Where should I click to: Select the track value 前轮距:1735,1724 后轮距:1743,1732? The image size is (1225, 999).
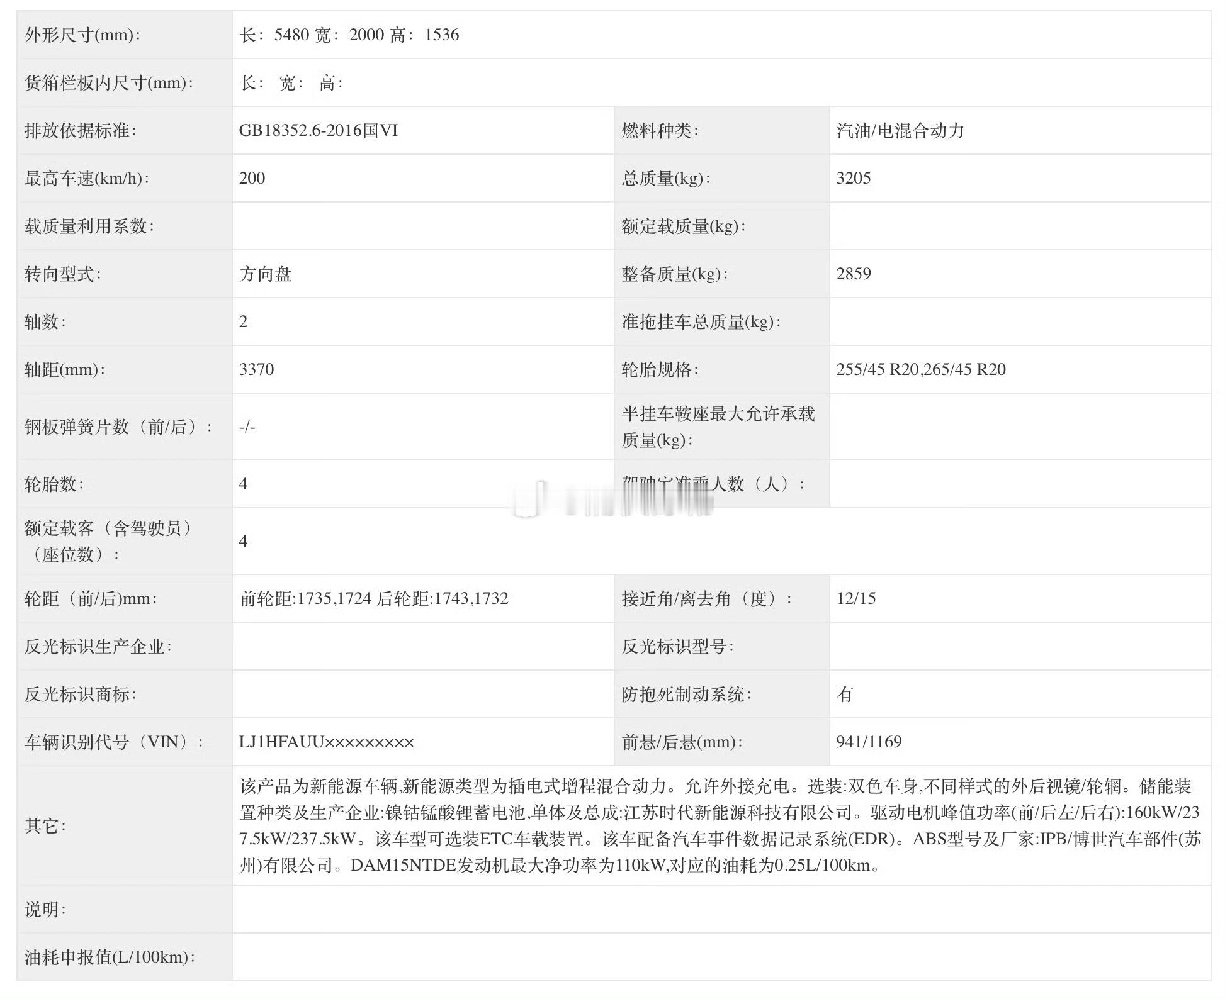[x=374, y=598]
